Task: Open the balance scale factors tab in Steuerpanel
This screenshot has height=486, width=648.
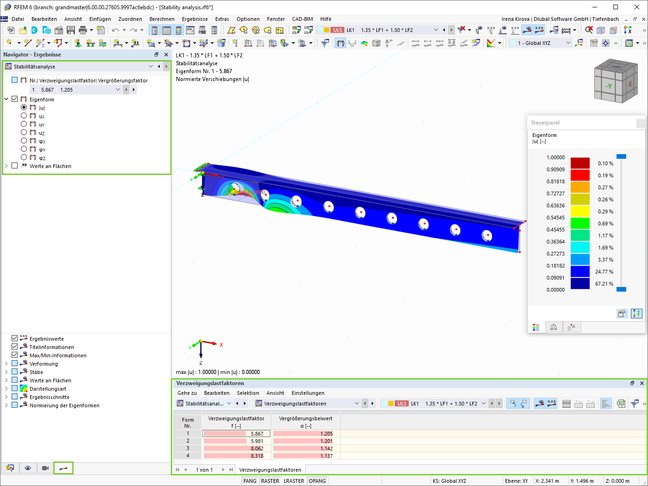Action: (554, 327)
